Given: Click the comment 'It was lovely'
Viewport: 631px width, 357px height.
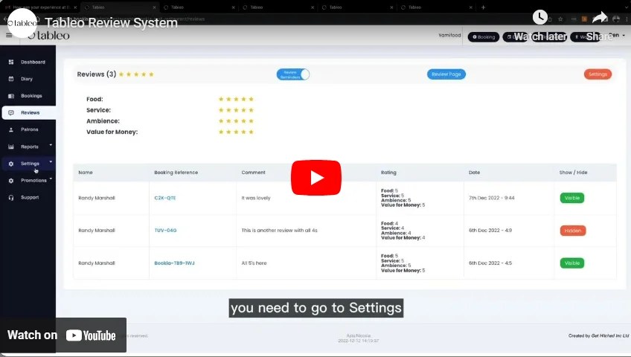Looking at the screenshot, I should pyautogui.click(x=256, y=198).
